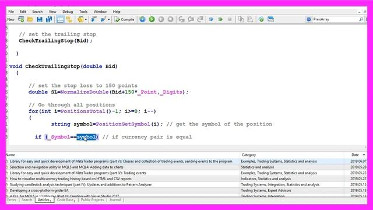This screenshot has width=373, height=210.
Task: Switch to the Errors tab
Action: click(12, 199)
